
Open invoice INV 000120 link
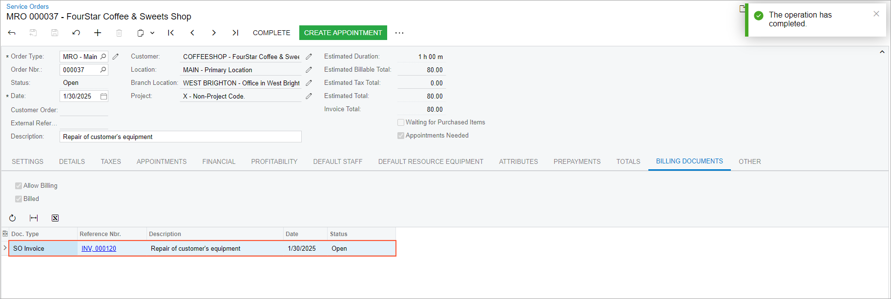point(99,248)
